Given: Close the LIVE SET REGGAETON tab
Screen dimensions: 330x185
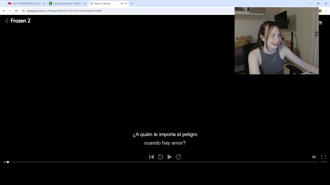Looking at the screenshot, I should [44, 4].
